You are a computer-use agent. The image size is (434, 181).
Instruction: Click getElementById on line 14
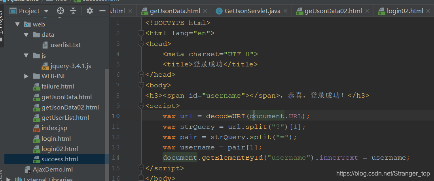232,158
